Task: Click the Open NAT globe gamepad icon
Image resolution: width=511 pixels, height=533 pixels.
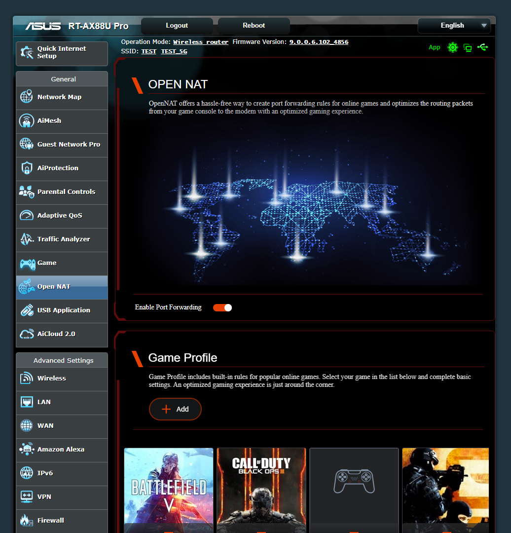Action: pyautogui.click(x=27, y=287)
